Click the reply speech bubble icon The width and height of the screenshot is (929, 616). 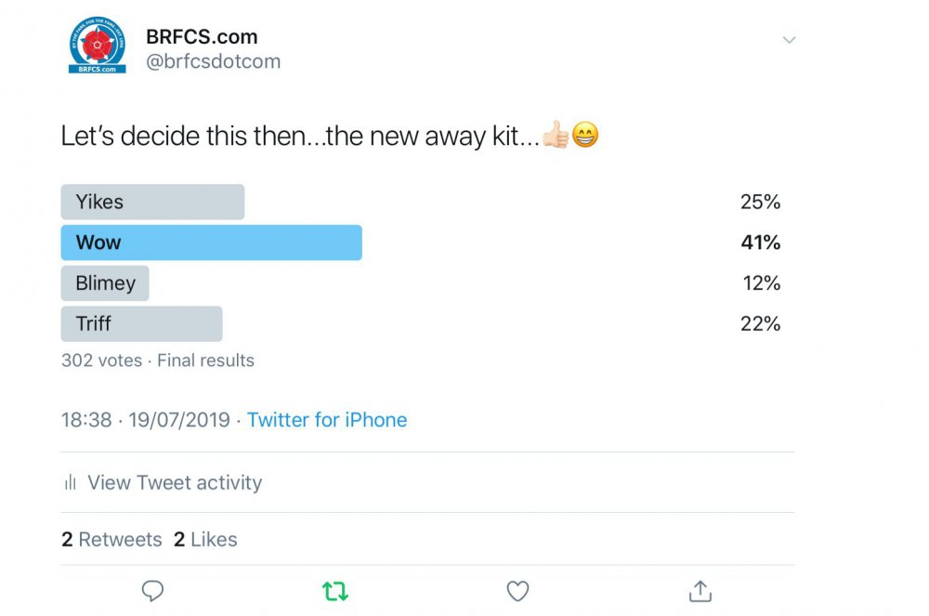pos(152,591)
